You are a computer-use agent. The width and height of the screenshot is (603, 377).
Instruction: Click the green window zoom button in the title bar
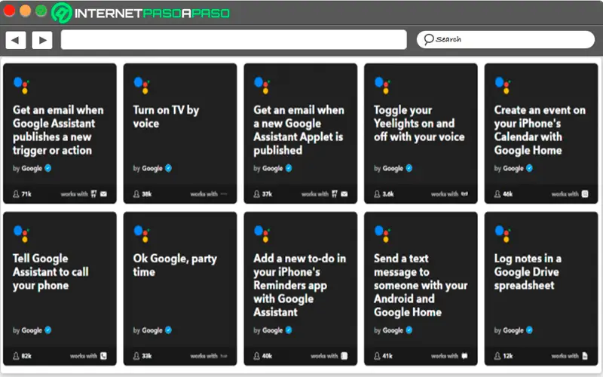tap(41, 11)
